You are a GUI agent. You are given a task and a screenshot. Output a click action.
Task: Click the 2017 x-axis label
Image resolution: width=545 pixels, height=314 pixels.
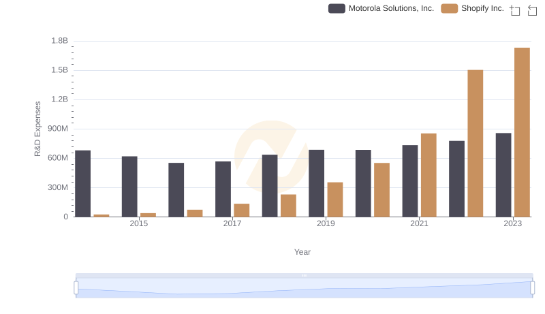point(232,223)
